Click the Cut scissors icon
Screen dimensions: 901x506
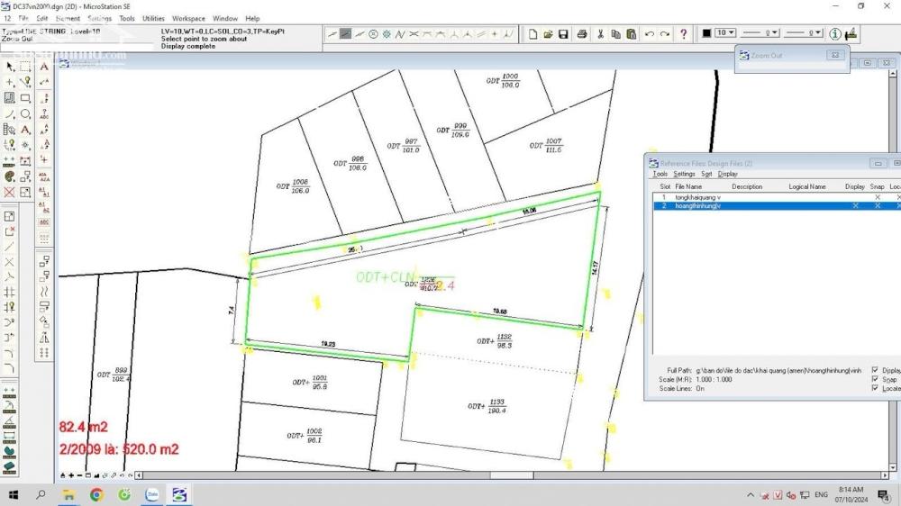[601, 34]
